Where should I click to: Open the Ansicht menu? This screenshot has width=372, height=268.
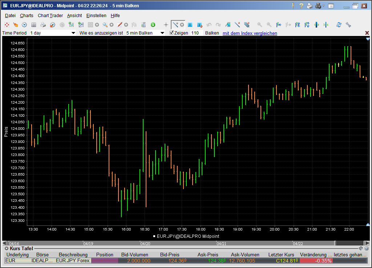[x=74, y=16]
